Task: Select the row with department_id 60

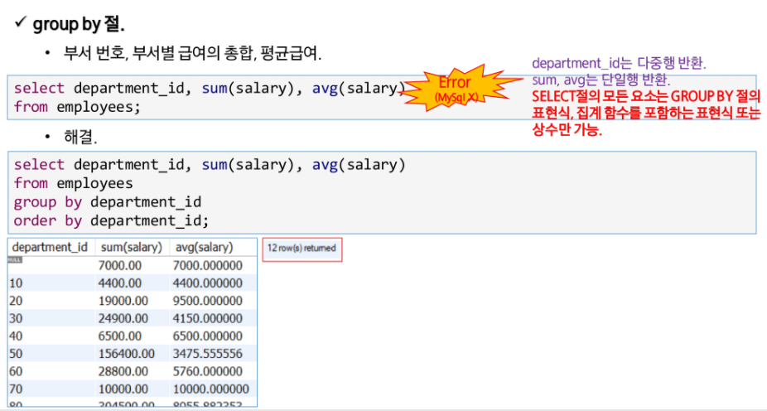Action: tap(132, 371)
